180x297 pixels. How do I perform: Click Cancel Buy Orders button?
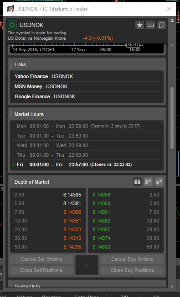coord(132,259)
